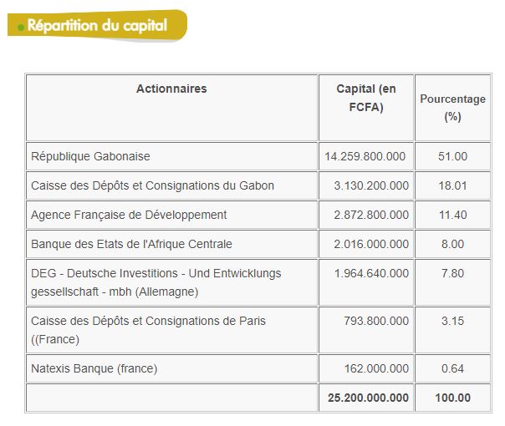Click the 18.01 percentage cell
Image resolution: width=505 pixels, height=426 pixels.
[x=452, y=185]
